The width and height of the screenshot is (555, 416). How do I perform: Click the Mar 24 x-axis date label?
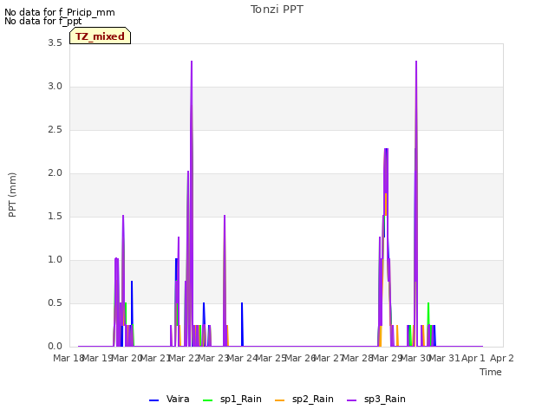coord(242,358)
